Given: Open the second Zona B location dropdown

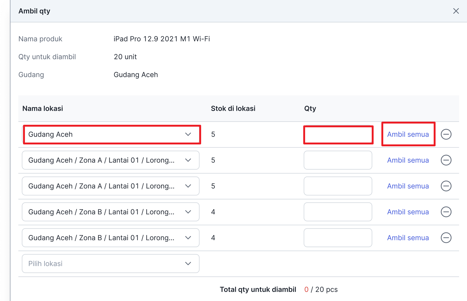Looking at the screenshot, I should coord(111,238).
